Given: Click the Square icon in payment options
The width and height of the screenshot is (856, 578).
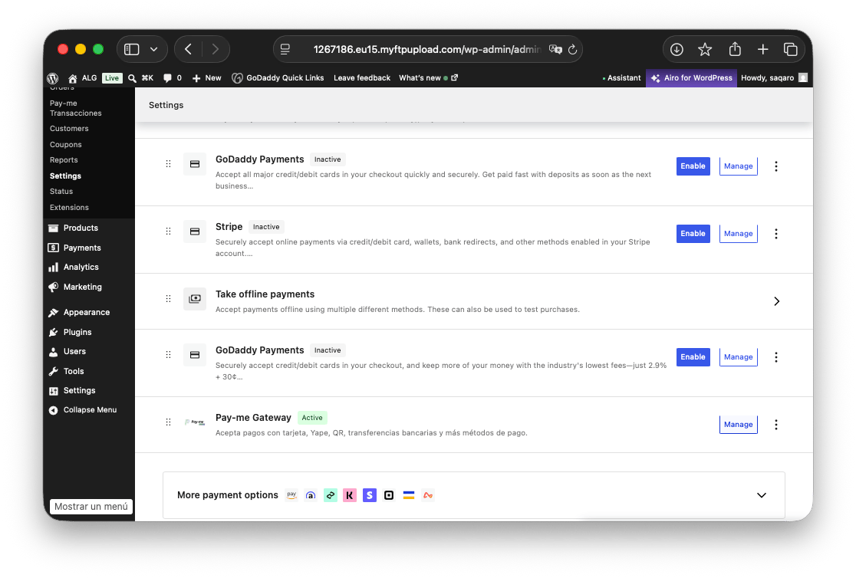Looking at the screenshot, I should (x=389, y=495).
